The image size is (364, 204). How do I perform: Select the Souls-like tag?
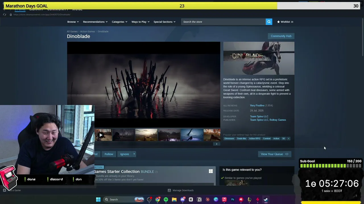[x=241, y=139]
